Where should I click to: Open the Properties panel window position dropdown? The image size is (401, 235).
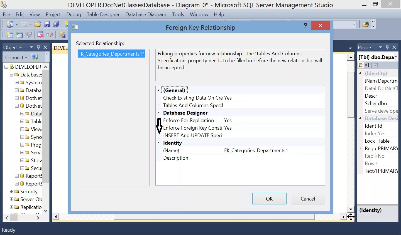pos(380,47)
